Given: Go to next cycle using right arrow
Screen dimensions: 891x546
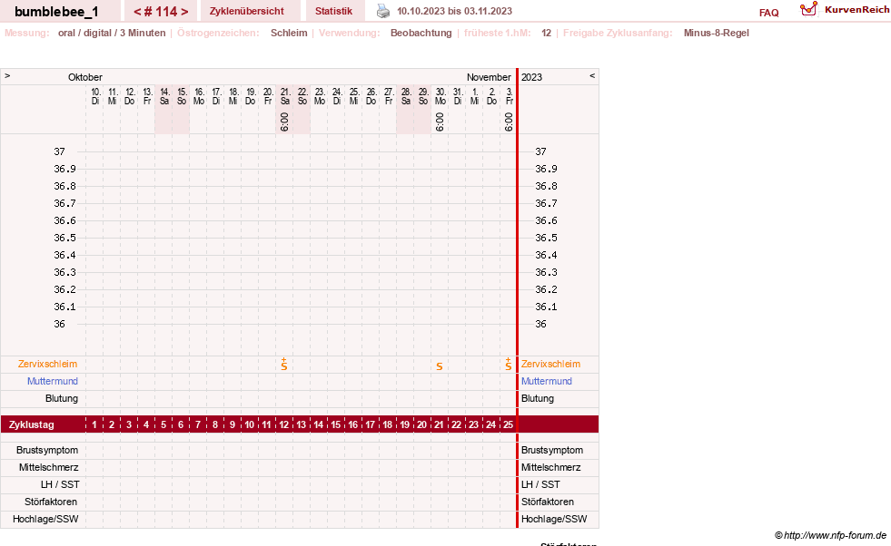Looking at the screenshot, I should [x=184, y=12].
